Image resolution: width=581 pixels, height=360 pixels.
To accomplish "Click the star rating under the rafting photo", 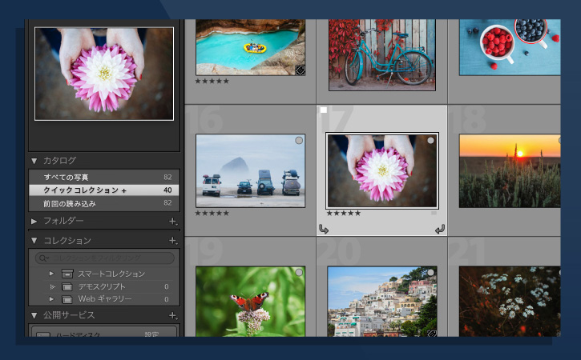I will click(x=212, y=81).
